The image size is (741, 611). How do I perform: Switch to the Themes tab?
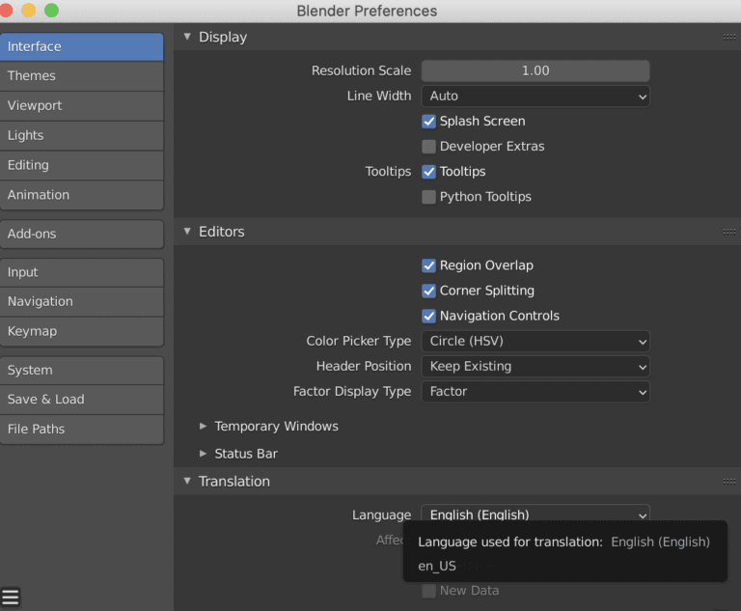82,76
